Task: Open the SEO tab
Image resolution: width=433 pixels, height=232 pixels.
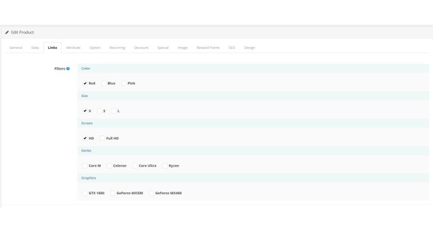Action: pos(232,48)
